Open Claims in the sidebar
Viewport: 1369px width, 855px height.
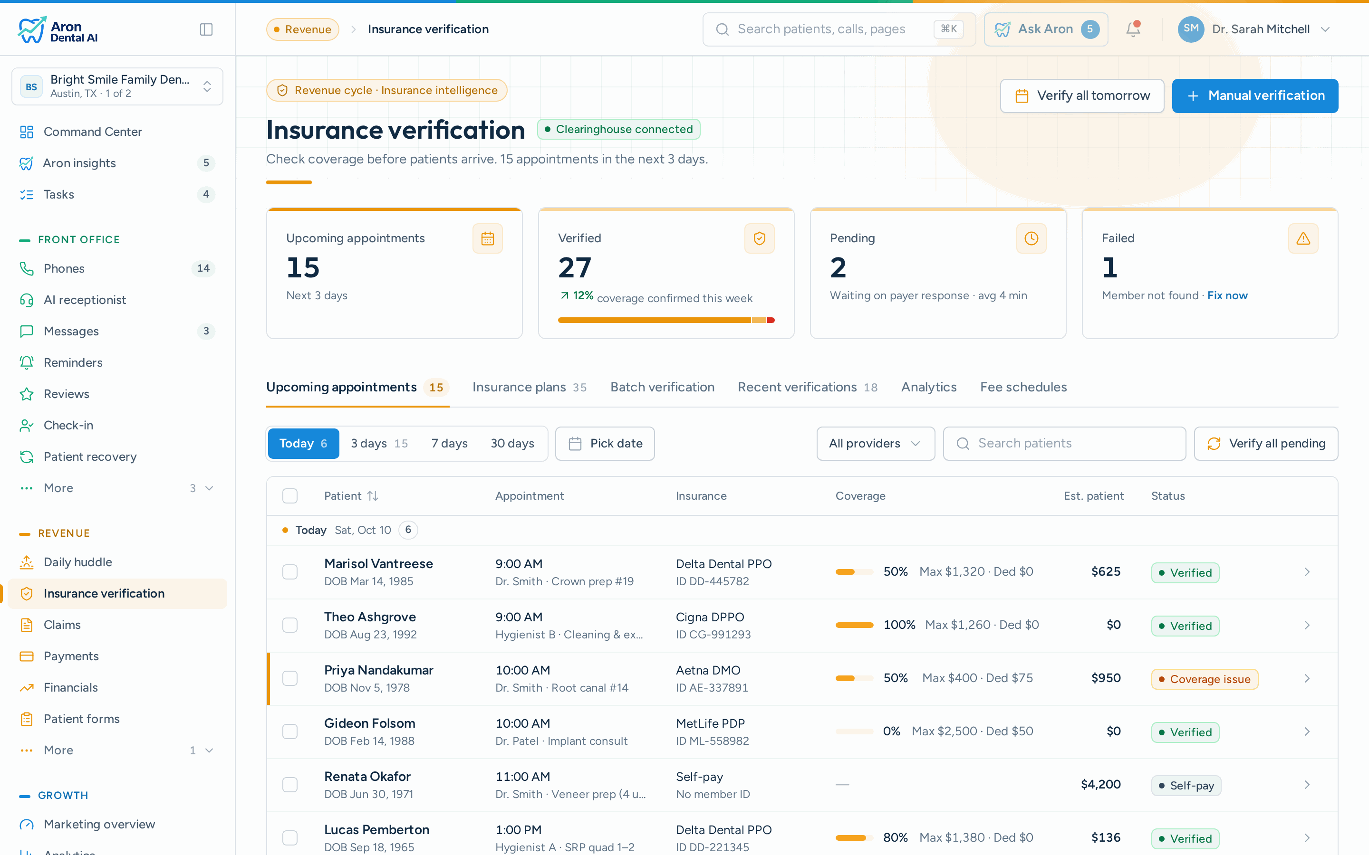tap(118, 625)
